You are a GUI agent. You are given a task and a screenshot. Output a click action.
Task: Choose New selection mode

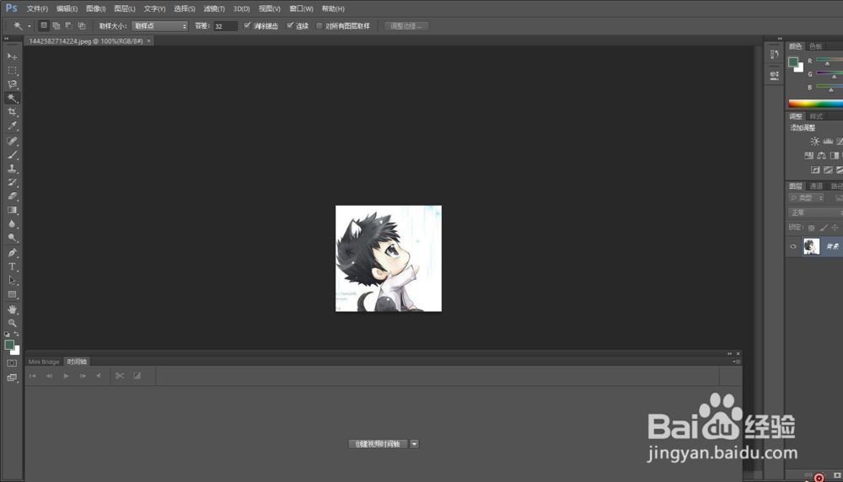click(44, 25)
